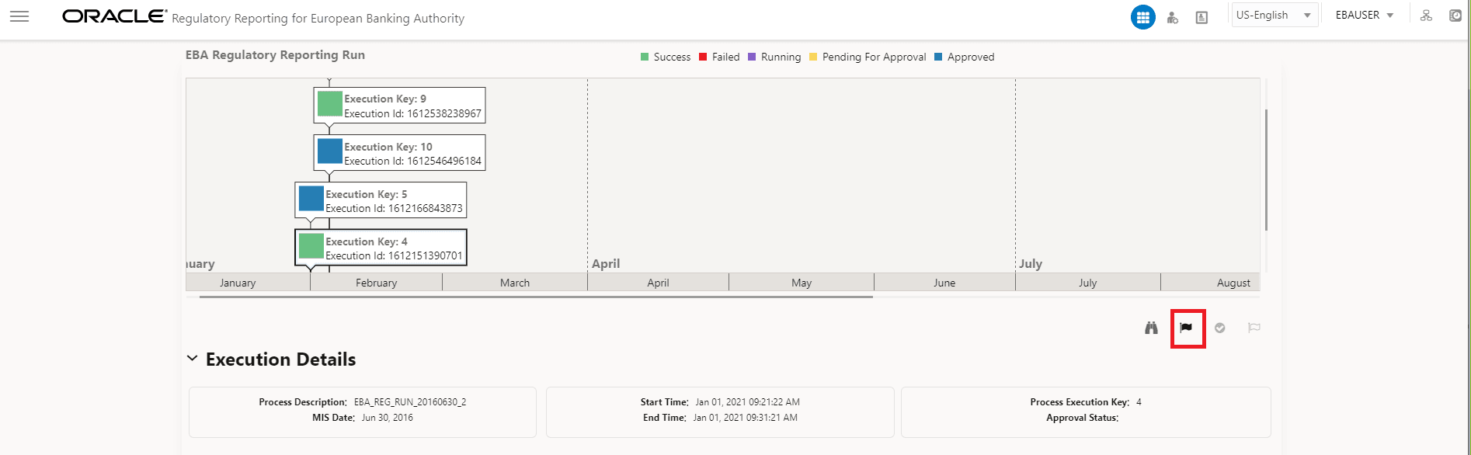
Task: Click Regulatory Reporting for European Banking Authority title
Action: [318, 19]
